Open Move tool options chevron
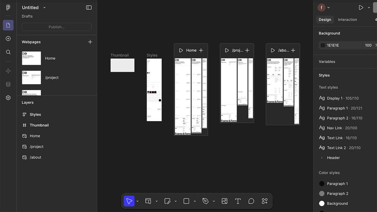The image size is (377, 212). (137, 201)
